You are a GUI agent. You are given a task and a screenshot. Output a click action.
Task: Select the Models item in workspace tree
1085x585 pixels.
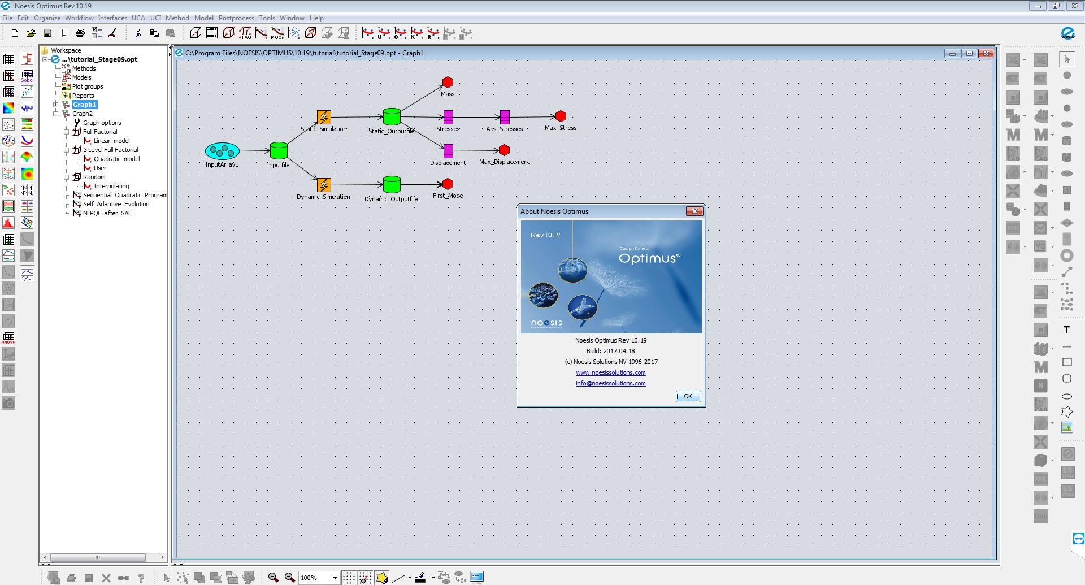coord(81,77)
